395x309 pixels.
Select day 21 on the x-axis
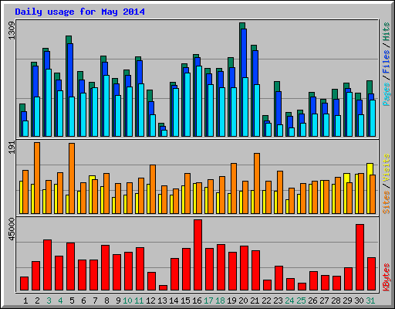pos(255,301)
